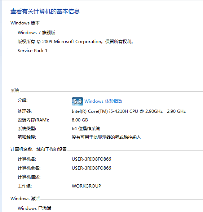Viewport: 203px width, 212px height.
Task: Click the Windows 版本 section header
Action: pyautogui.click(x=25, y=23)
